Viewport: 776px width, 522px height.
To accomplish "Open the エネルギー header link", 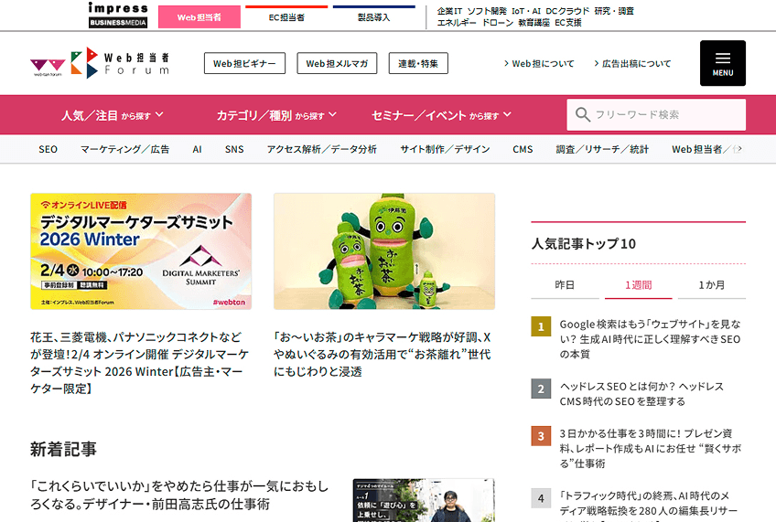I will 457,23.
